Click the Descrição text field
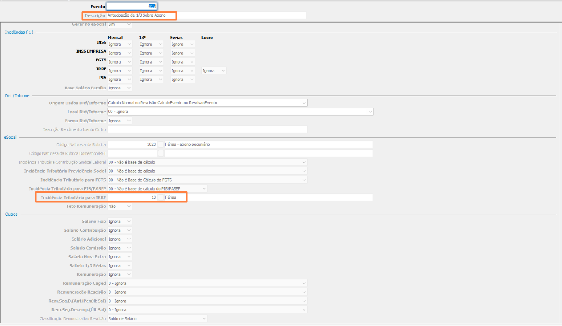Image resolution: width=562 pixels, height=326 pixels. [x=206, y=15]
